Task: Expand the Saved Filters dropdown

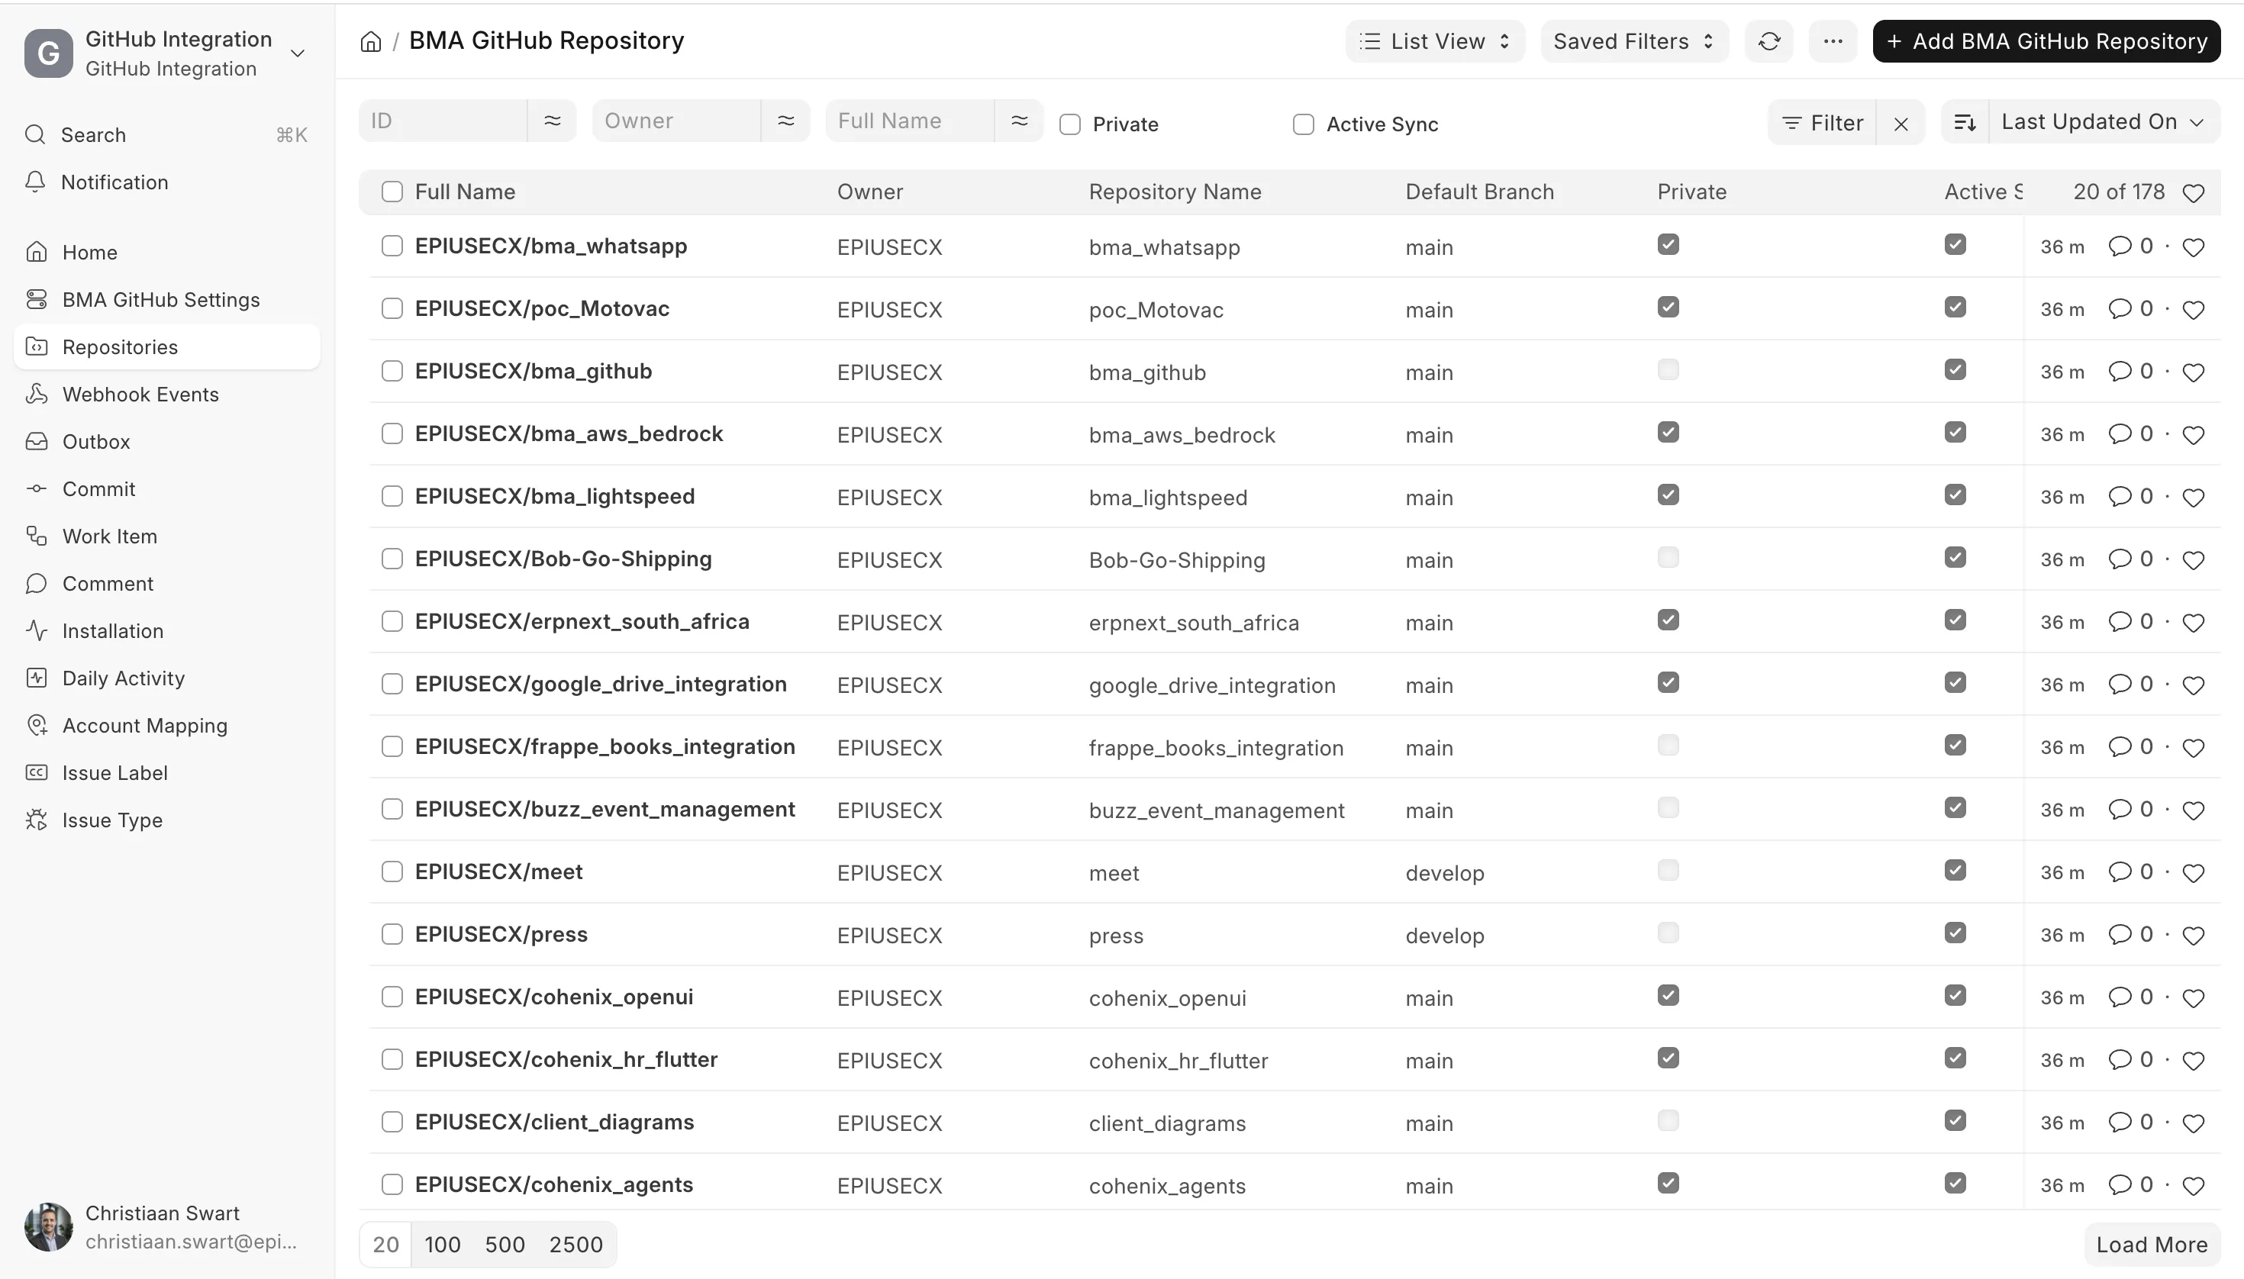Action: [x=1634, y=41]
